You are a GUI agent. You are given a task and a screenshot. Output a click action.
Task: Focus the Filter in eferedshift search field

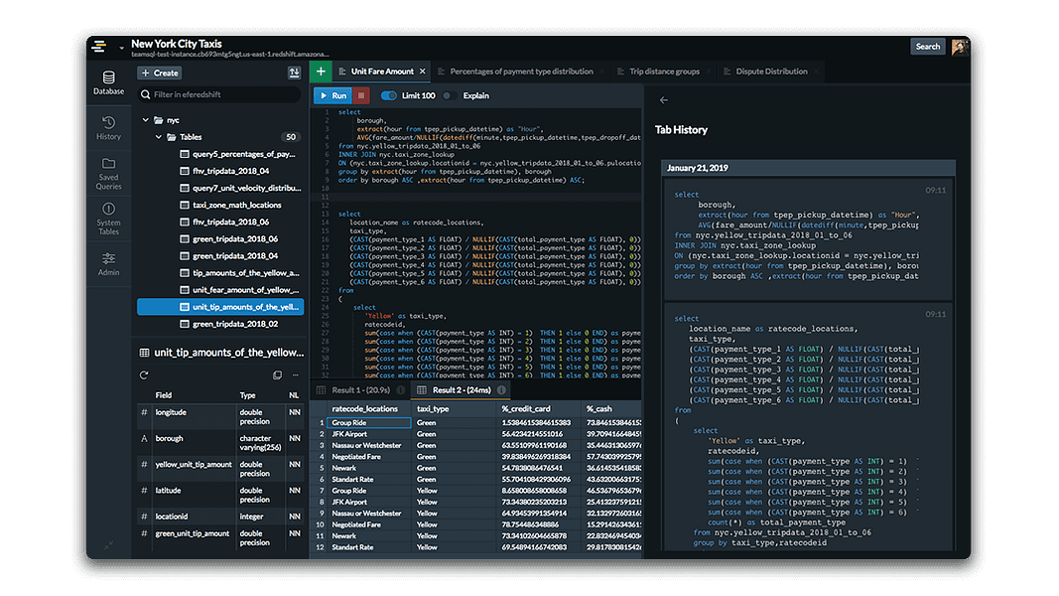(219, 94)
